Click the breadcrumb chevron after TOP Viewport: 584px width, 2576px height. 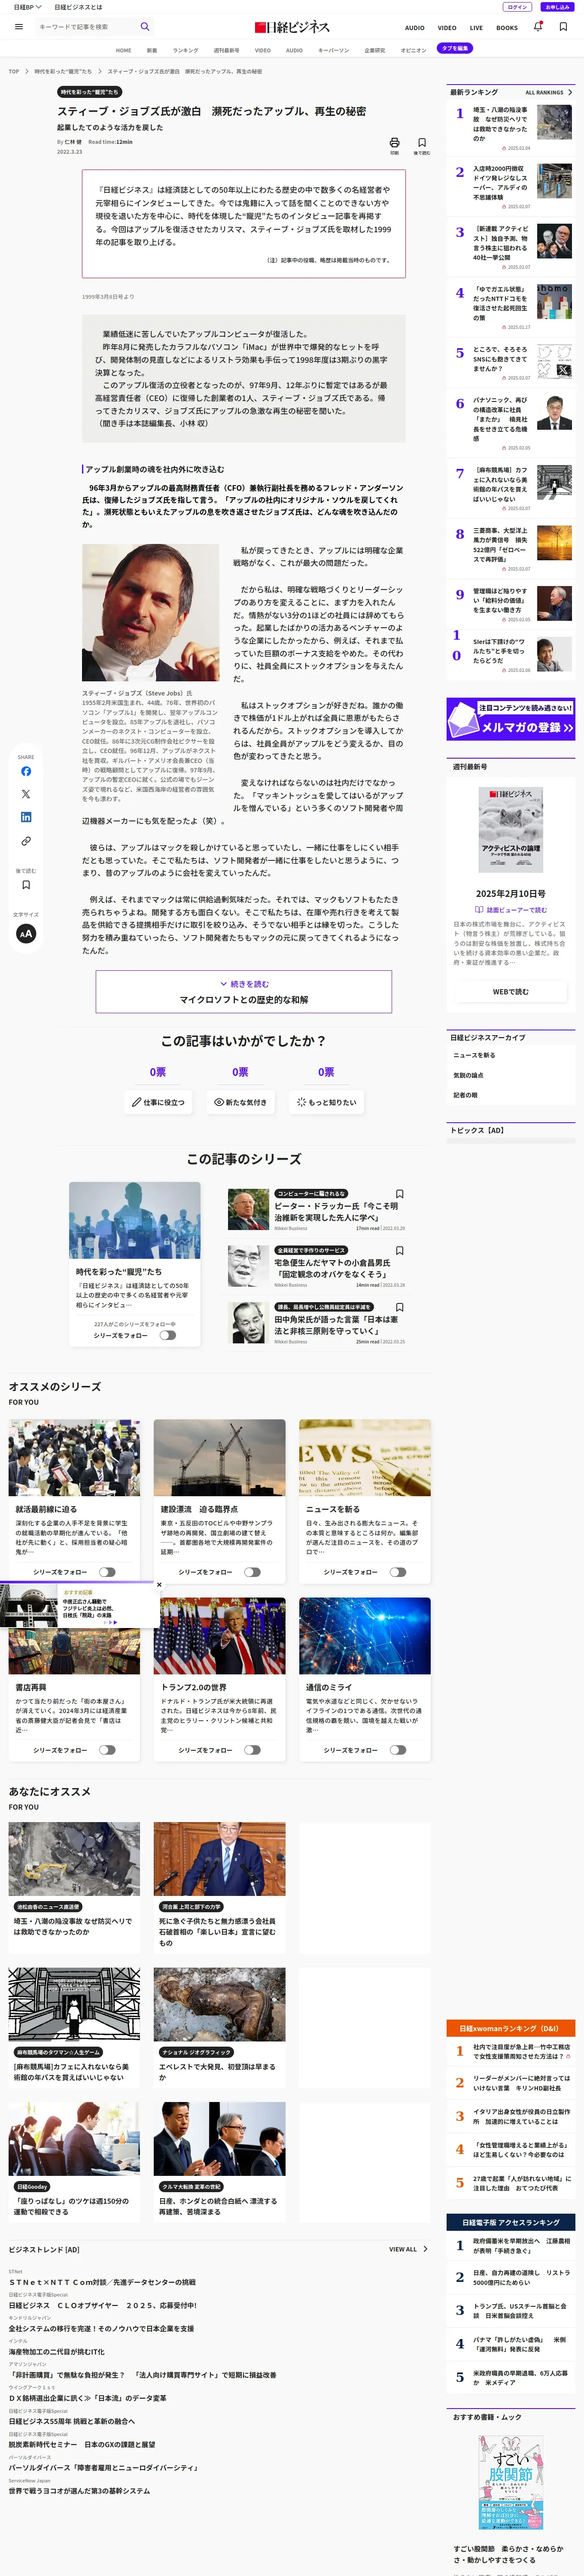pyautogui.click(x=27, y=71)
